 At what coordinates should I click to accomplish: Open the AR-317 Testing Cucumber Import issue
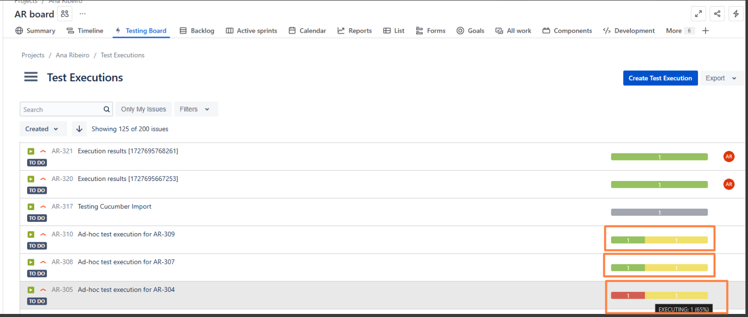115,207
